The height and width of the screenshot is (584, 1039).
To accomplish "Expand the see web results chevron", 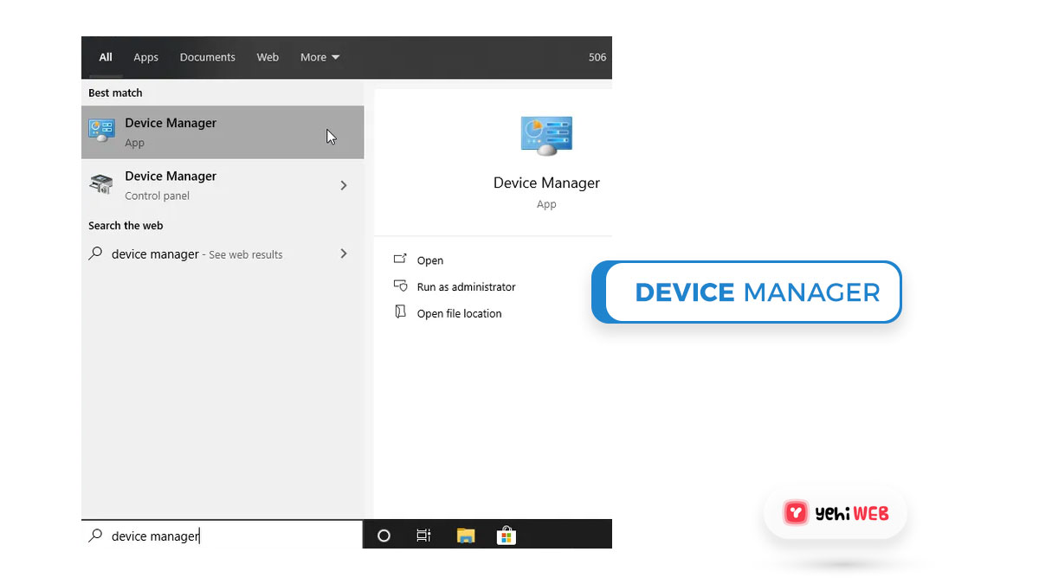I will click(343, 253).
